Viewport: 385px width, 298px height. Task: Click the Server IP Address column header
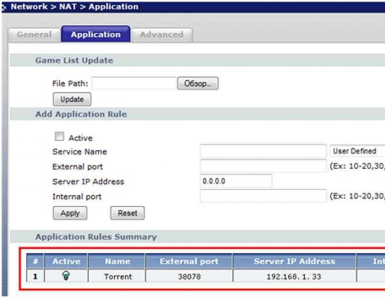pyautogui.click(x=294, y=261)
